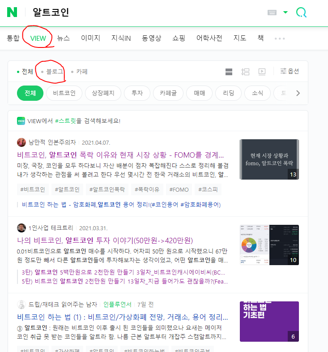
Task: Click the 인플루언서 badge link
Action: (117, 305)
